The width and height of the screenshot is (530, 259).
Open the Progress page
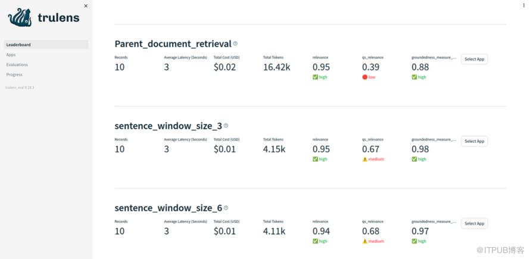coord(14,74)
